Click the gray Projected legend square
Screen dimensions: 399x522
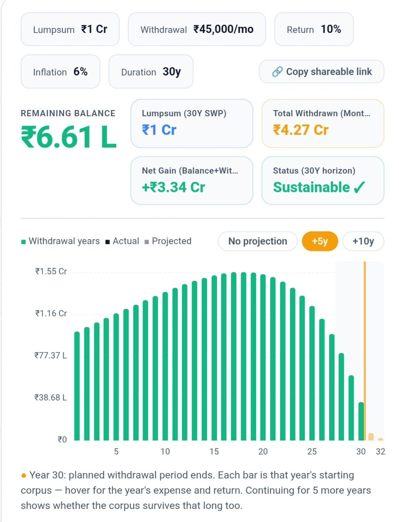pos(147,242)
